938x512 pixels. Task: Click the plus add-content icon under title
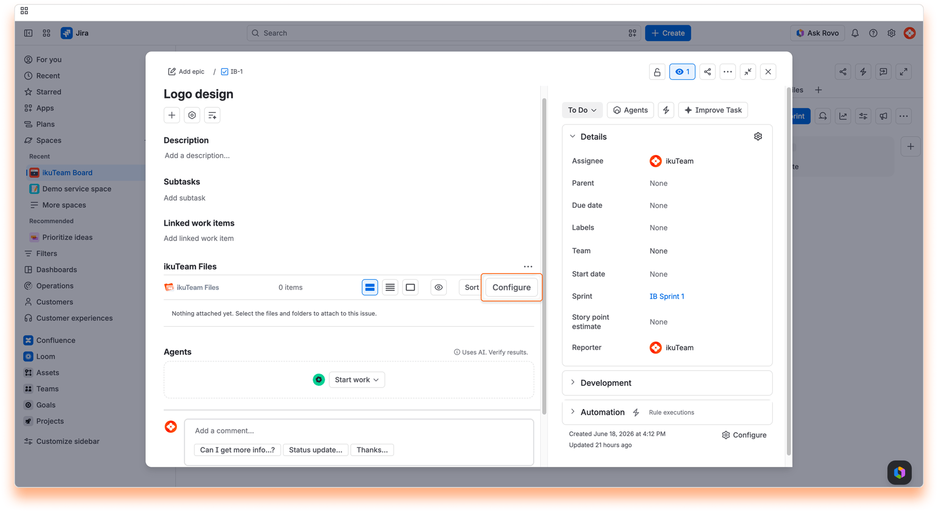[x=172, y=115]
